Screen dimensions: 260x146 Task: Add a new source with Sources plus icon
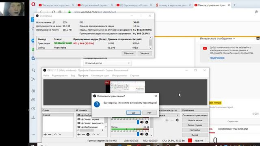coord(79,134)
